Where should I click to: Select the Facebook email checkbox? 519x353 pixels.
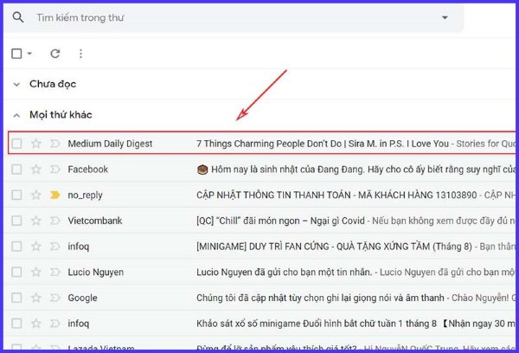17,170
